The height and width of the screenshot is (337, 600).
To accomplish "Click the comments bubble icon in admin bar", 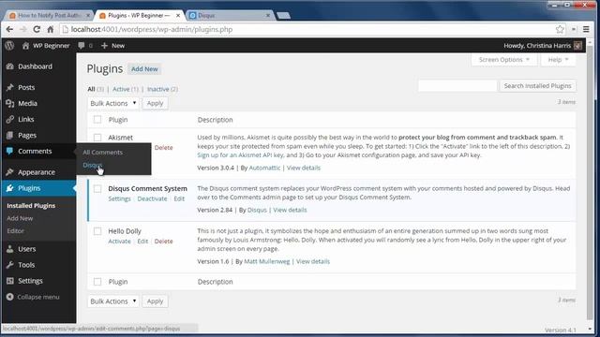I will 82,46.
